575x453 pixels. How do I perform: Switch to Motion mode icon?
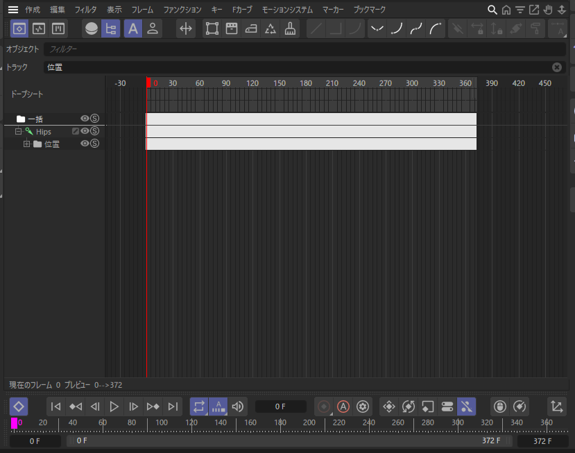58,28
